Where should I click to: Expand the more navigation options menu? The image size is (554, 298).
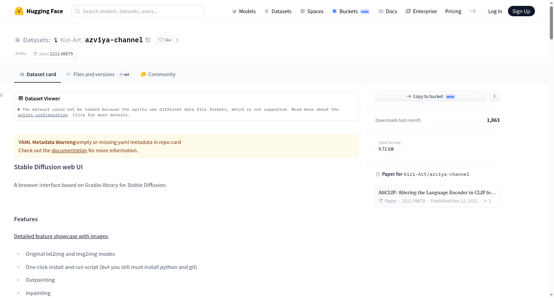click(473, 11)
